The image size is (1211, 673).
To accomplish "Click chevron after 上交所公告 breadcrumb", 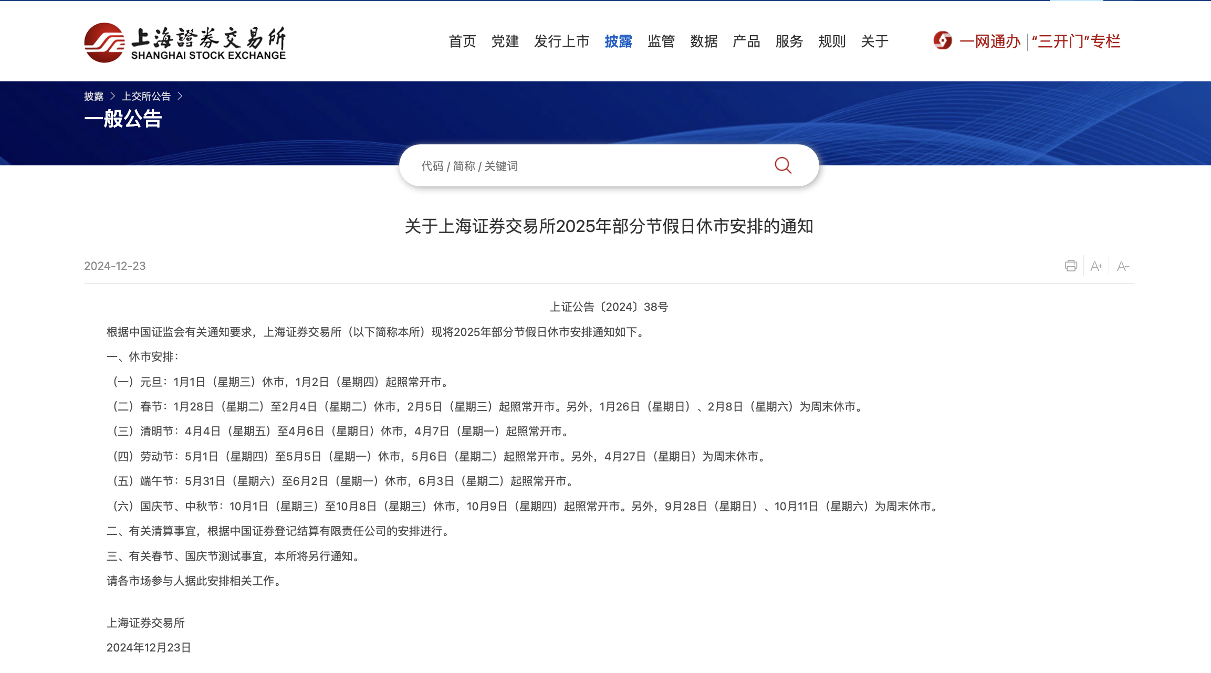I will pos(180,96).
